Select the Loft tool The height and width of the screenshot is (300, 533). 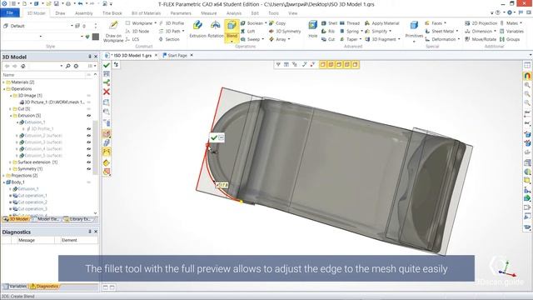(x=248, y=32)
